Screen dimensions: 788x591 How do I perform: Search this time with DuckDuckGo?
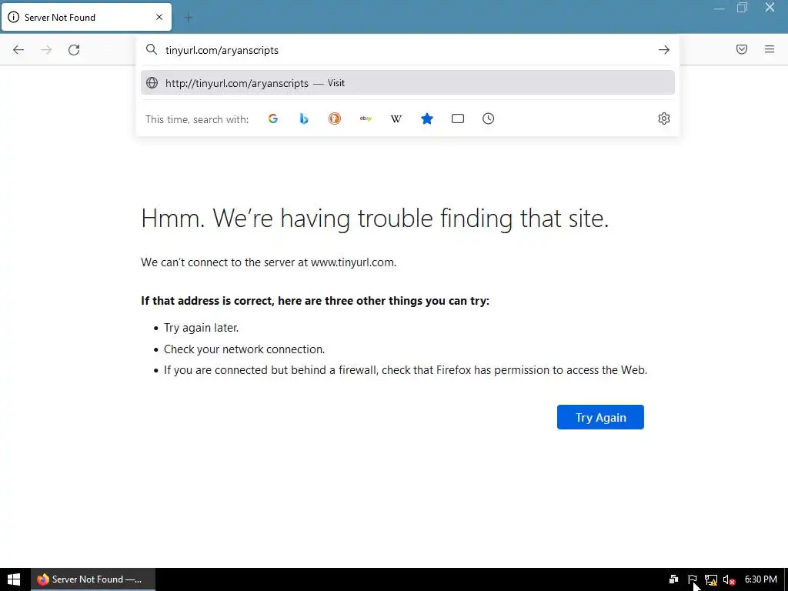[335, 119]
